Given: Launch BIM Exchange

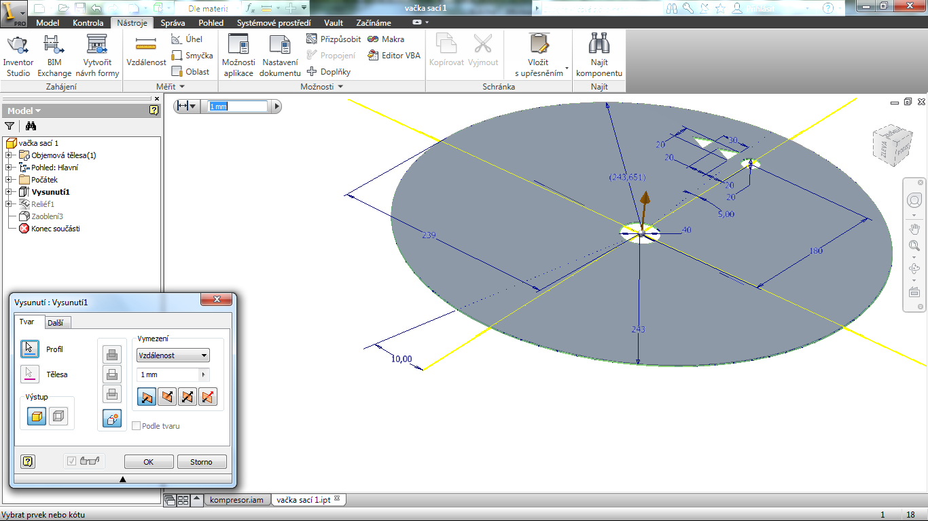Looking at the screenshot, I should (54, 56).
